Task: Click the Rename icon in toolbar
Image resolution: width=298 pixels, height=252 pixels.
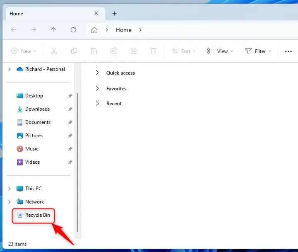Action: pyautogui.click(x=114, y=51)
